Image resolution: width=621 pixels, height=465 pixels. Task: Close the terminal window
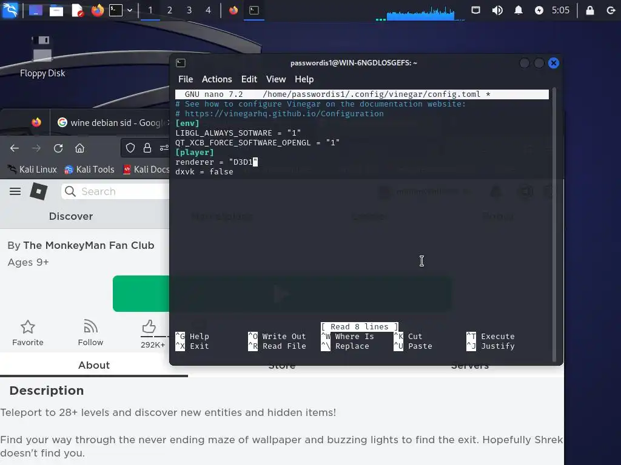[x=553, y=63]
